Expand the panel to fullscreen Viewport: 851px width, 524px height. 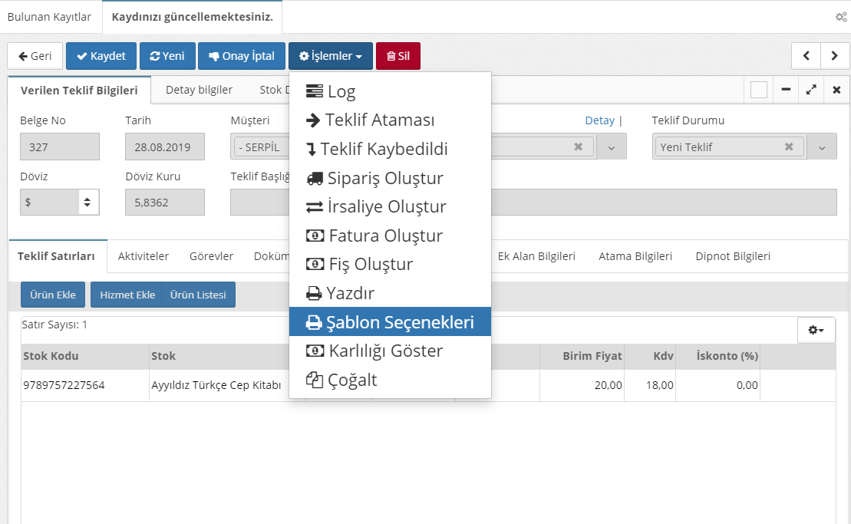click(810, 90)
